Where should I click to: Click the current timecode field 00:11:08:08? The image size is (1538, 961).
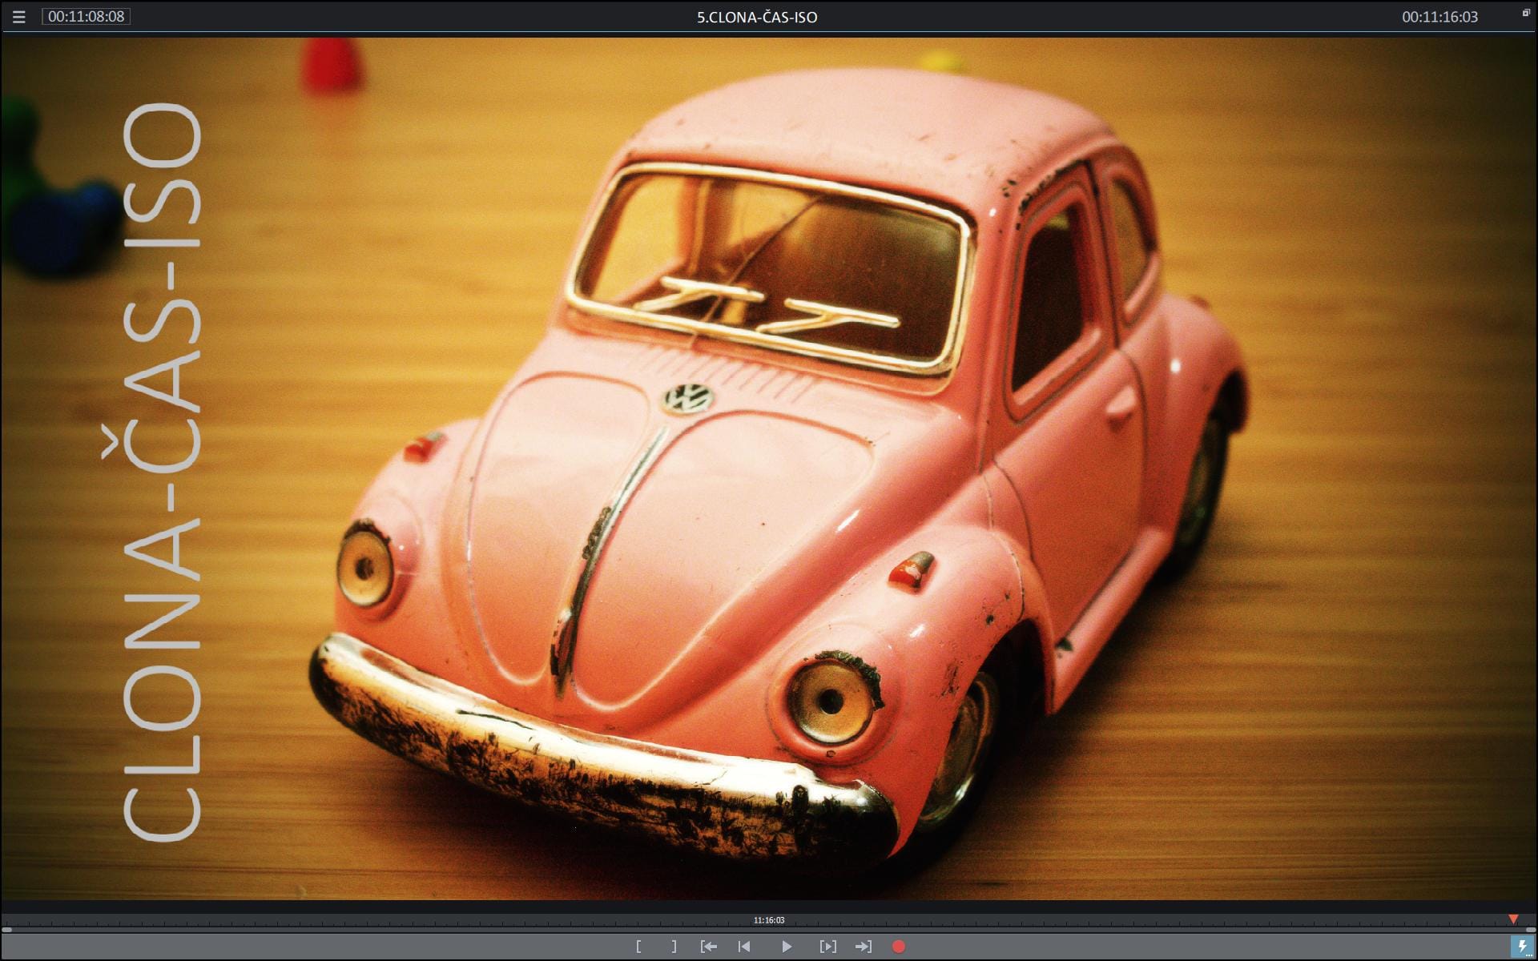(86, 17)
